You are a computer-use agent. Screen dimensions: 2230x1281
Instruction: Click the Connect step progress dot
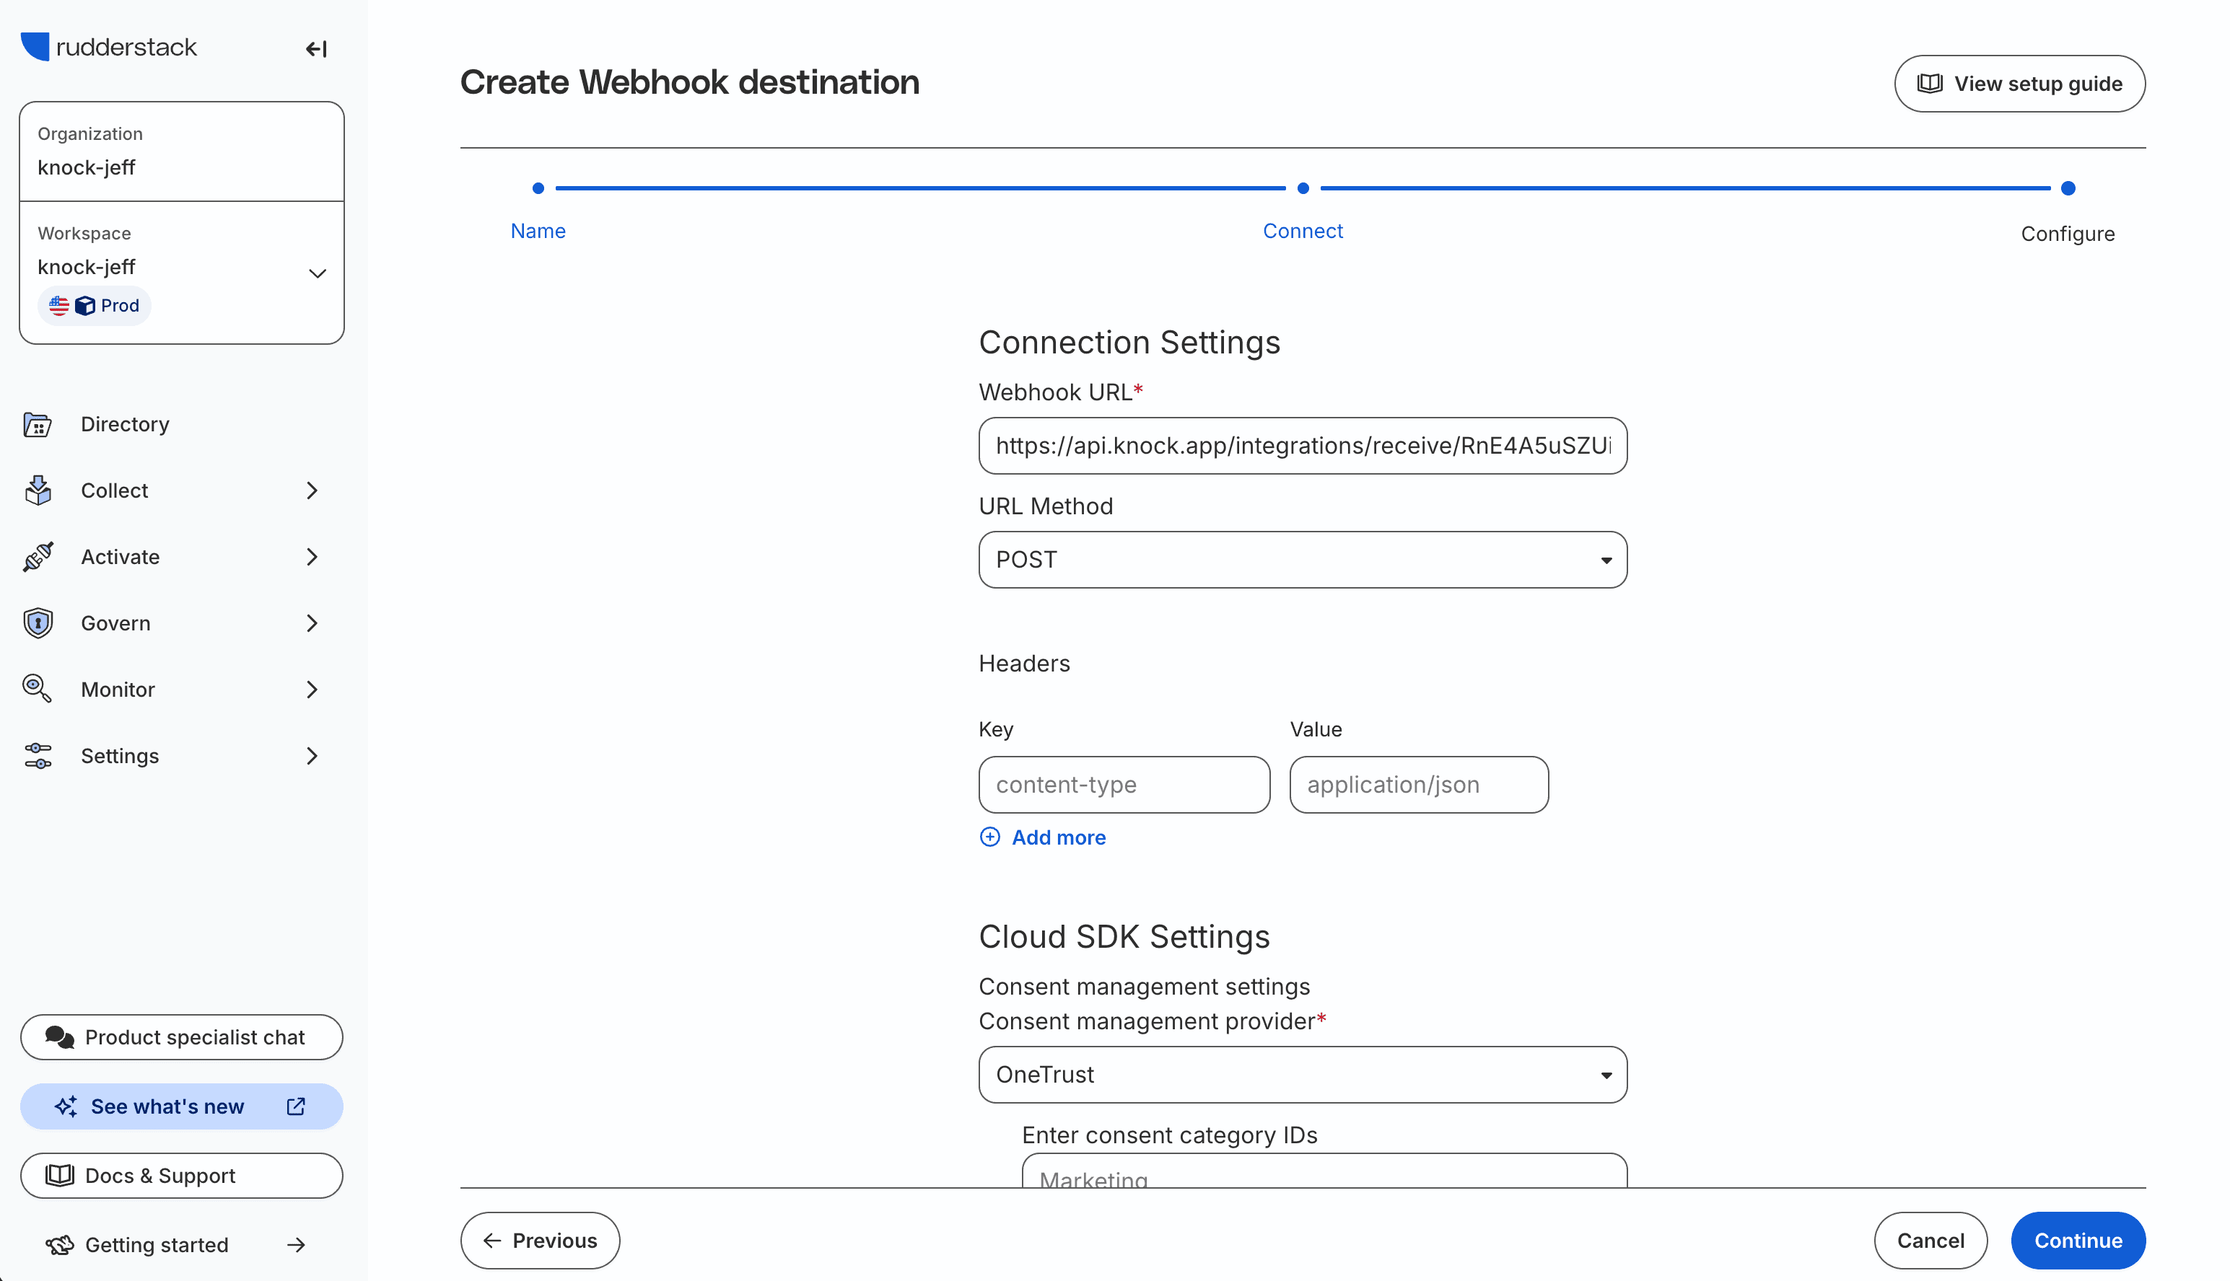coord(1303,188)
